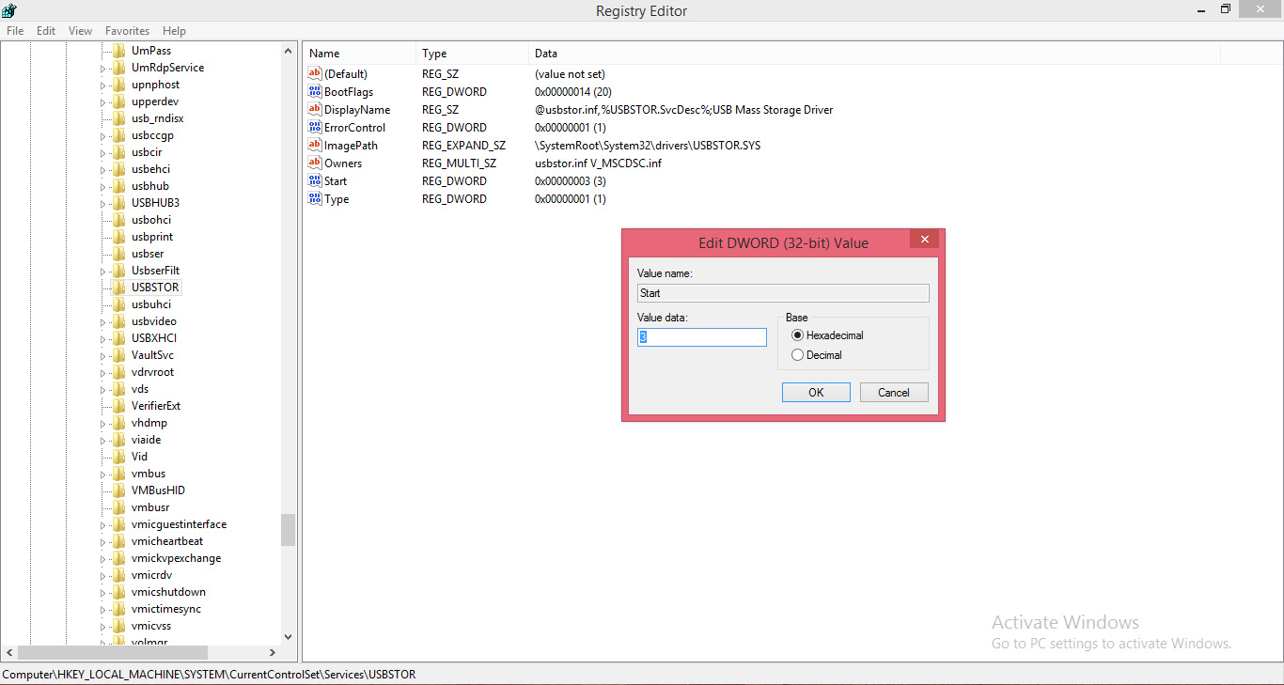Select the Start REG_DWORD binary icon
The image size is (1284, 685).
315,180
